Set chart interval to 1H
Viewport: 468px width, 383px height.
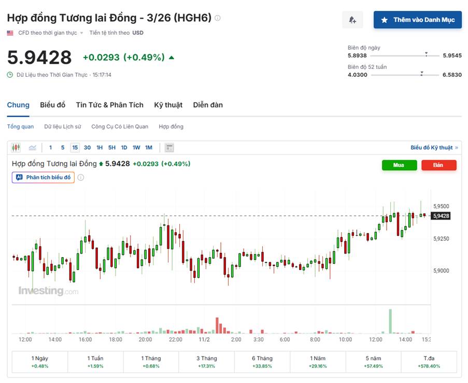coord(100,148)
